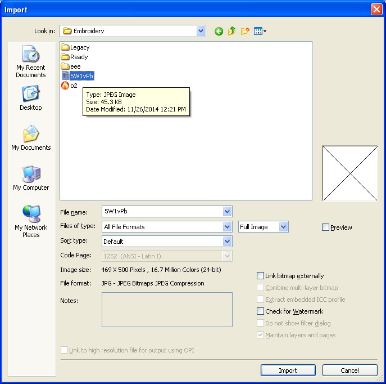Select the Legacy folder
Viewport: 386px width, 384px height.
coord(75,47)
